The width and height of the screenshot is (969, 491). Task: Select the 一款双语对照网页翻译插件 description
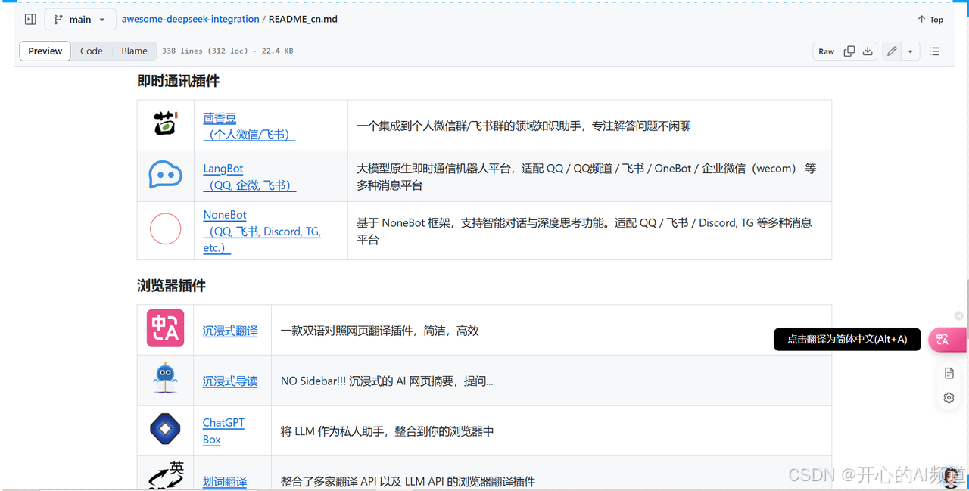click(379, 331)
